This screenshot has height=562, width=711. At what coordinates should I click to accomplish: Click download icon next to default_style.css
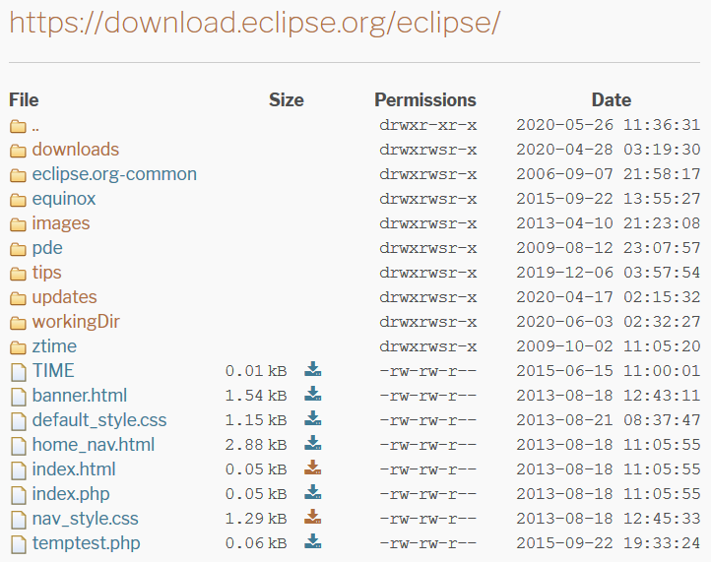[x=313, y=419]
